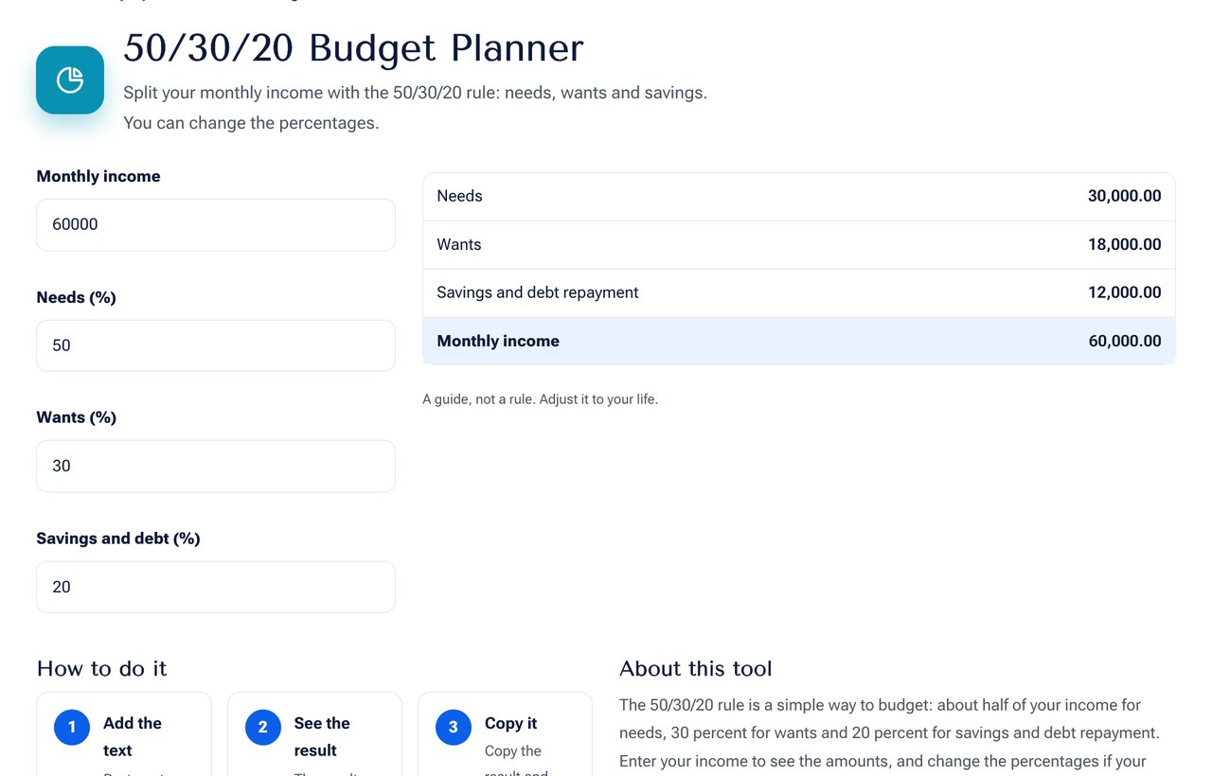Edit the Needs (%) input field

click(216, 345)
